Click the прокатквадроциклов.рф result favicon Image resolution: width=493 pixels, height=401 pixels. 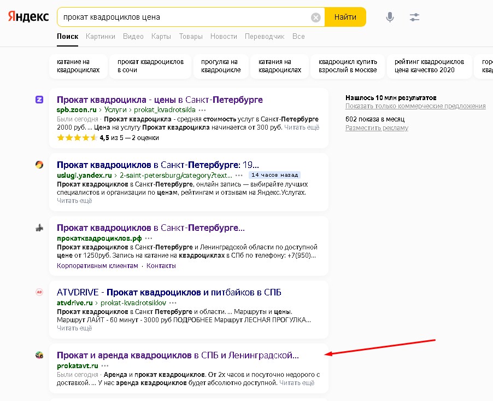point(39,228)
